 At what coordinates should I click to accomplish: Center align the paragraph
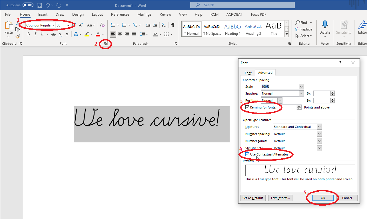point(120,34)
